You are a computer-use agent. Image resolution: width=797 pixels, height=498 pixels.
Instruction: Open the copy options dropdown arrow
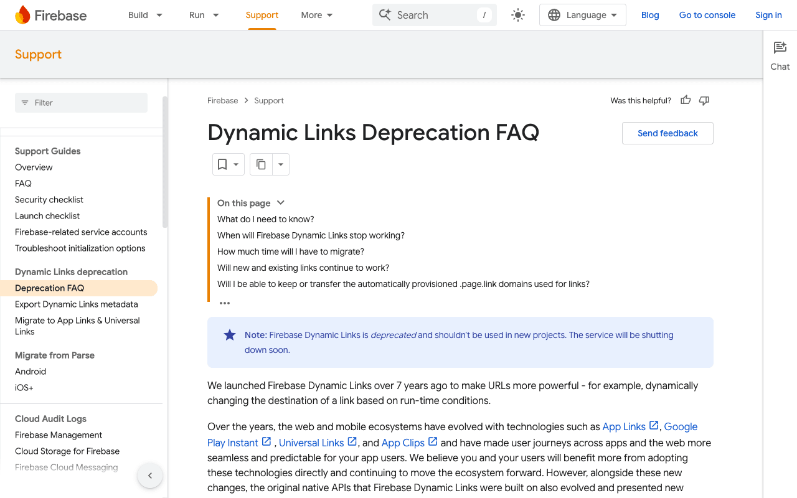281,164
